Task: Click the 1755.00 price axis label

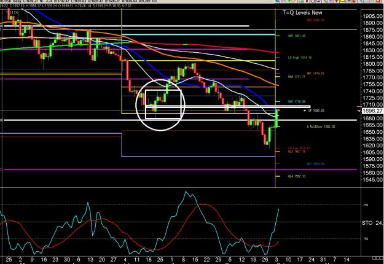Action: pyautogui.click(x=372, y=84)
